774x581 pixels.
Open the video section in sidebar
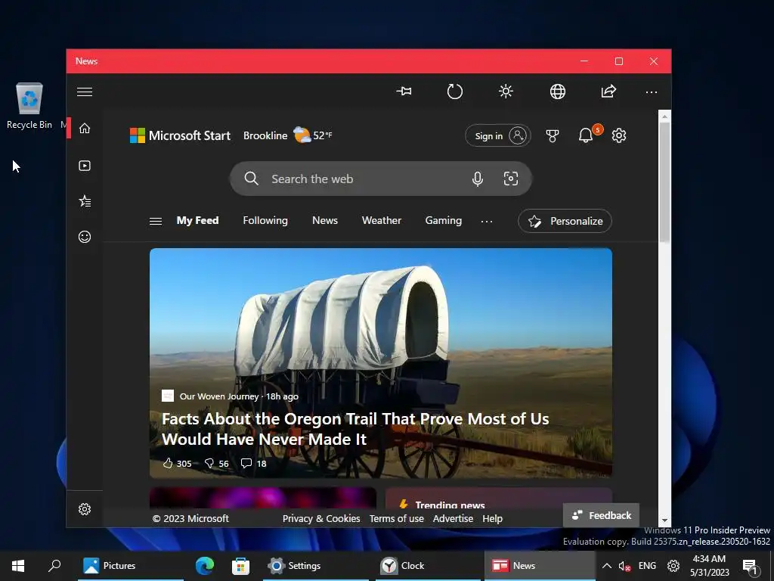pos(85,166)
